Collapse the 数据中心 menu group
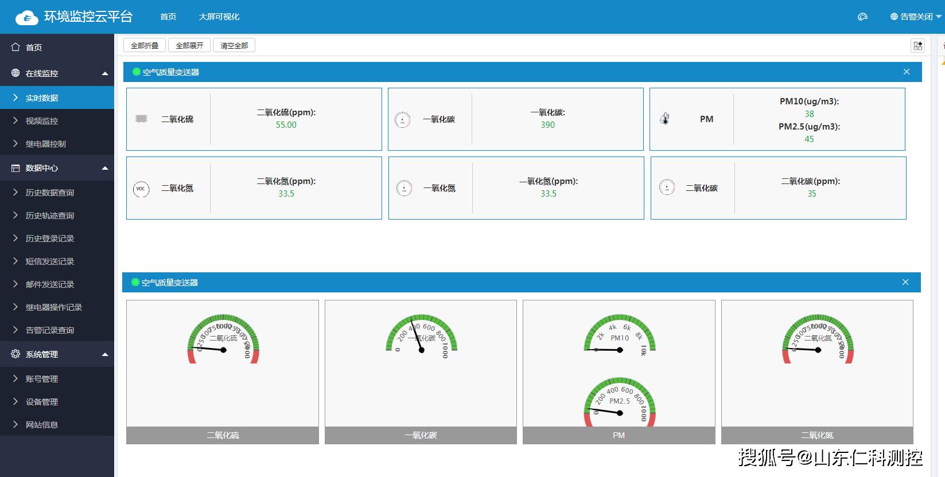Viewport: 945px width, 477px height. pyautogui.click(x=105, y=168)
